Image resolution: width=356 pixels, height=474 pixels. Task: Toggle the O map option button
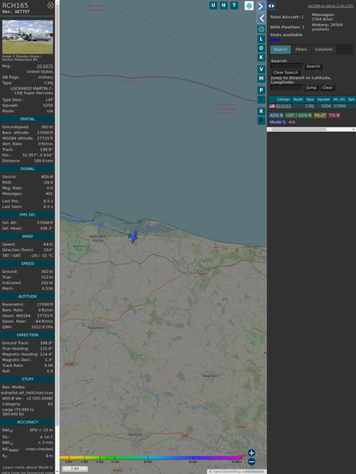tap(261, 48)
